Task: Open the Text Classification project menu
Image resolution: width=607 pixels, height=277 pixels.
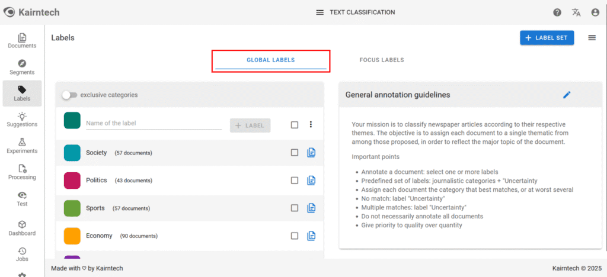Action: tap(320, 12)
